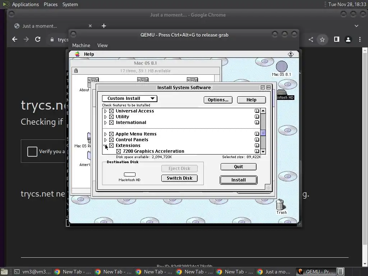This screenshot has height=276, width=368.
Task: Click the info icon for International
Action: coord(257,122)
